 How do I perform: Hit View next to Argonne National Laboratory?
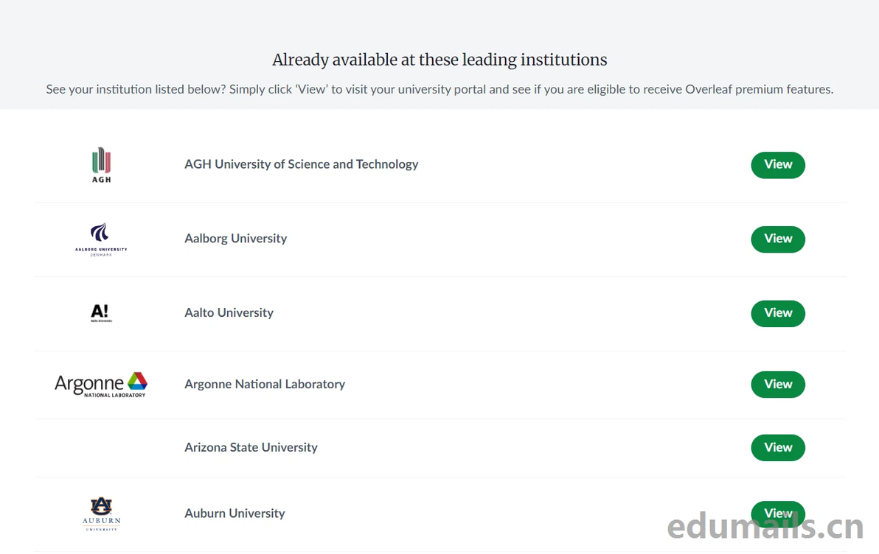pos(778,385)
